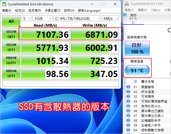Click the 硬碟溫度 label
This screenshot has width=171, height=134.
click(137, 61)
